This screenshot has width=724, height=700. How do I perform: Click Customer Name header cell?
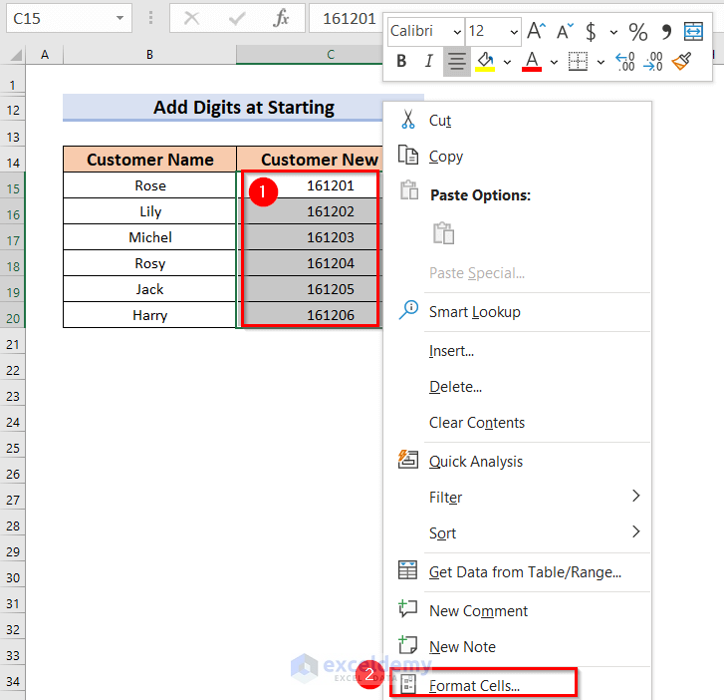click(x=149, y=160)
